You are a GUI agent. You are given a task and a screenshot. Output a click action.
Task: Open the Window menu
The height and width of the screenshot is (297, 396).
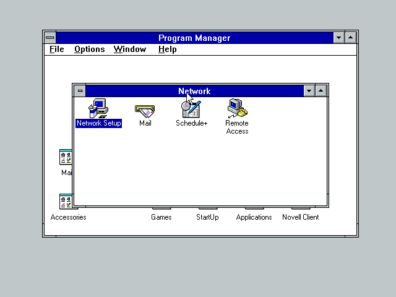point(130,49)
